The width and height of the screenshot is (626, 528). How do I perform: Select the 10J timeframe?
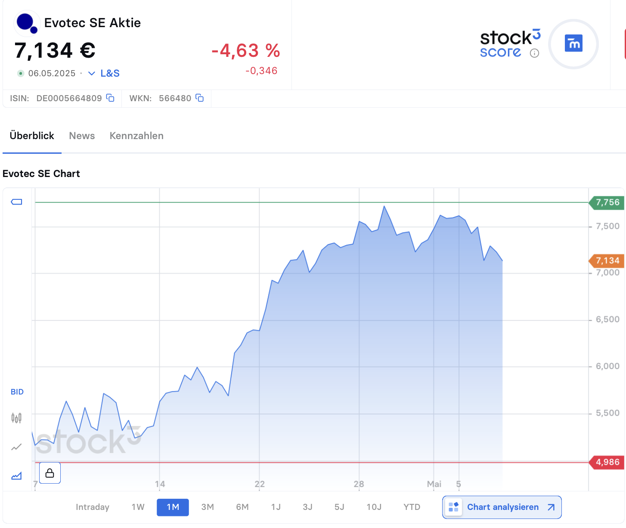click(374, 507)
